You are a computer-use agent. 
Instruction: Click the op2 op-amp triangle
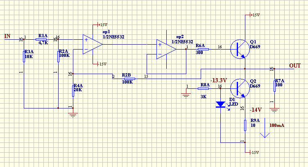click(166, 49)
